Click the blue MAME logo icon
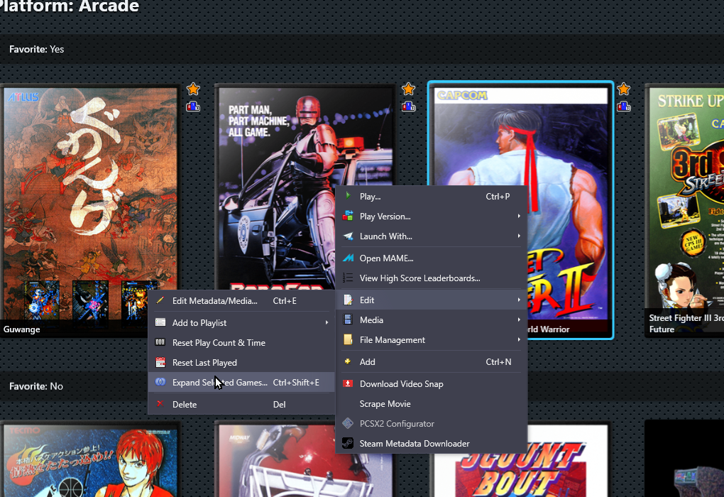 [348, 258]
